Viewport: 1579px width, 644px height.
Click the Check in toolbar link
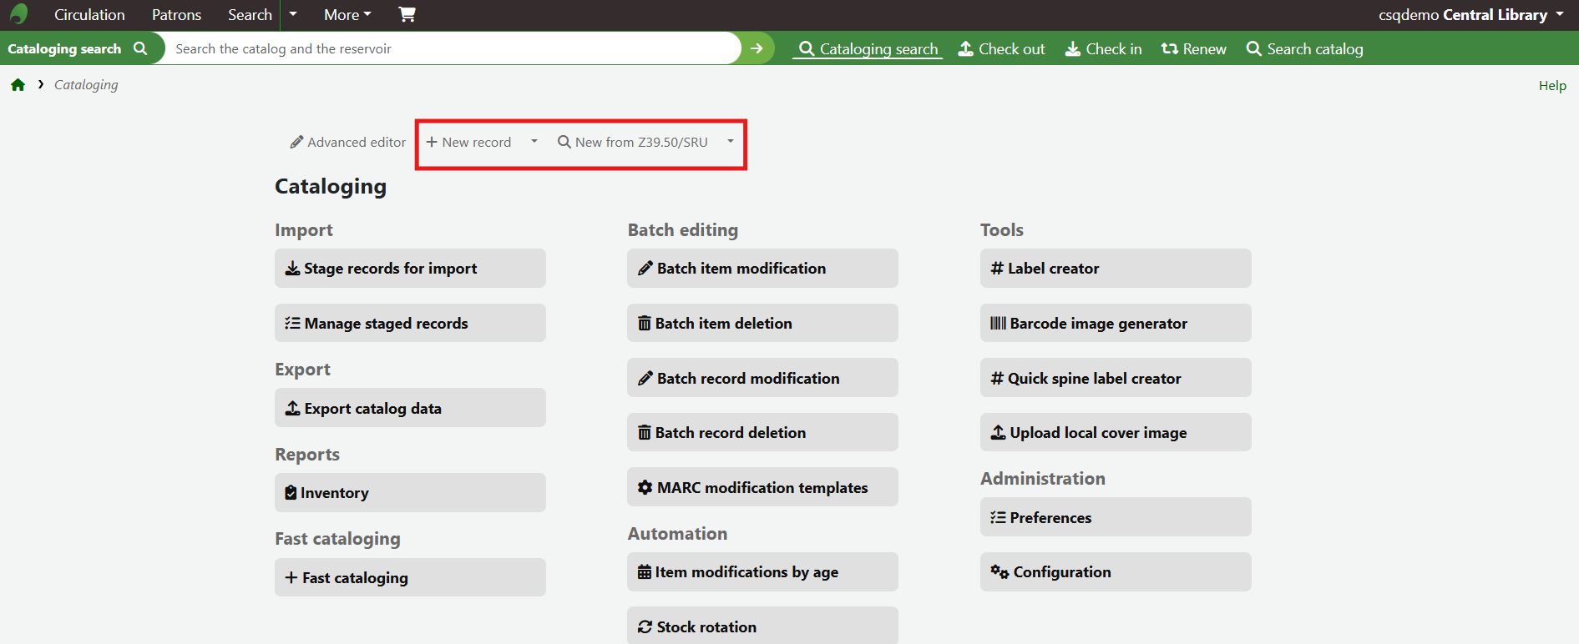pos(1103,49)
